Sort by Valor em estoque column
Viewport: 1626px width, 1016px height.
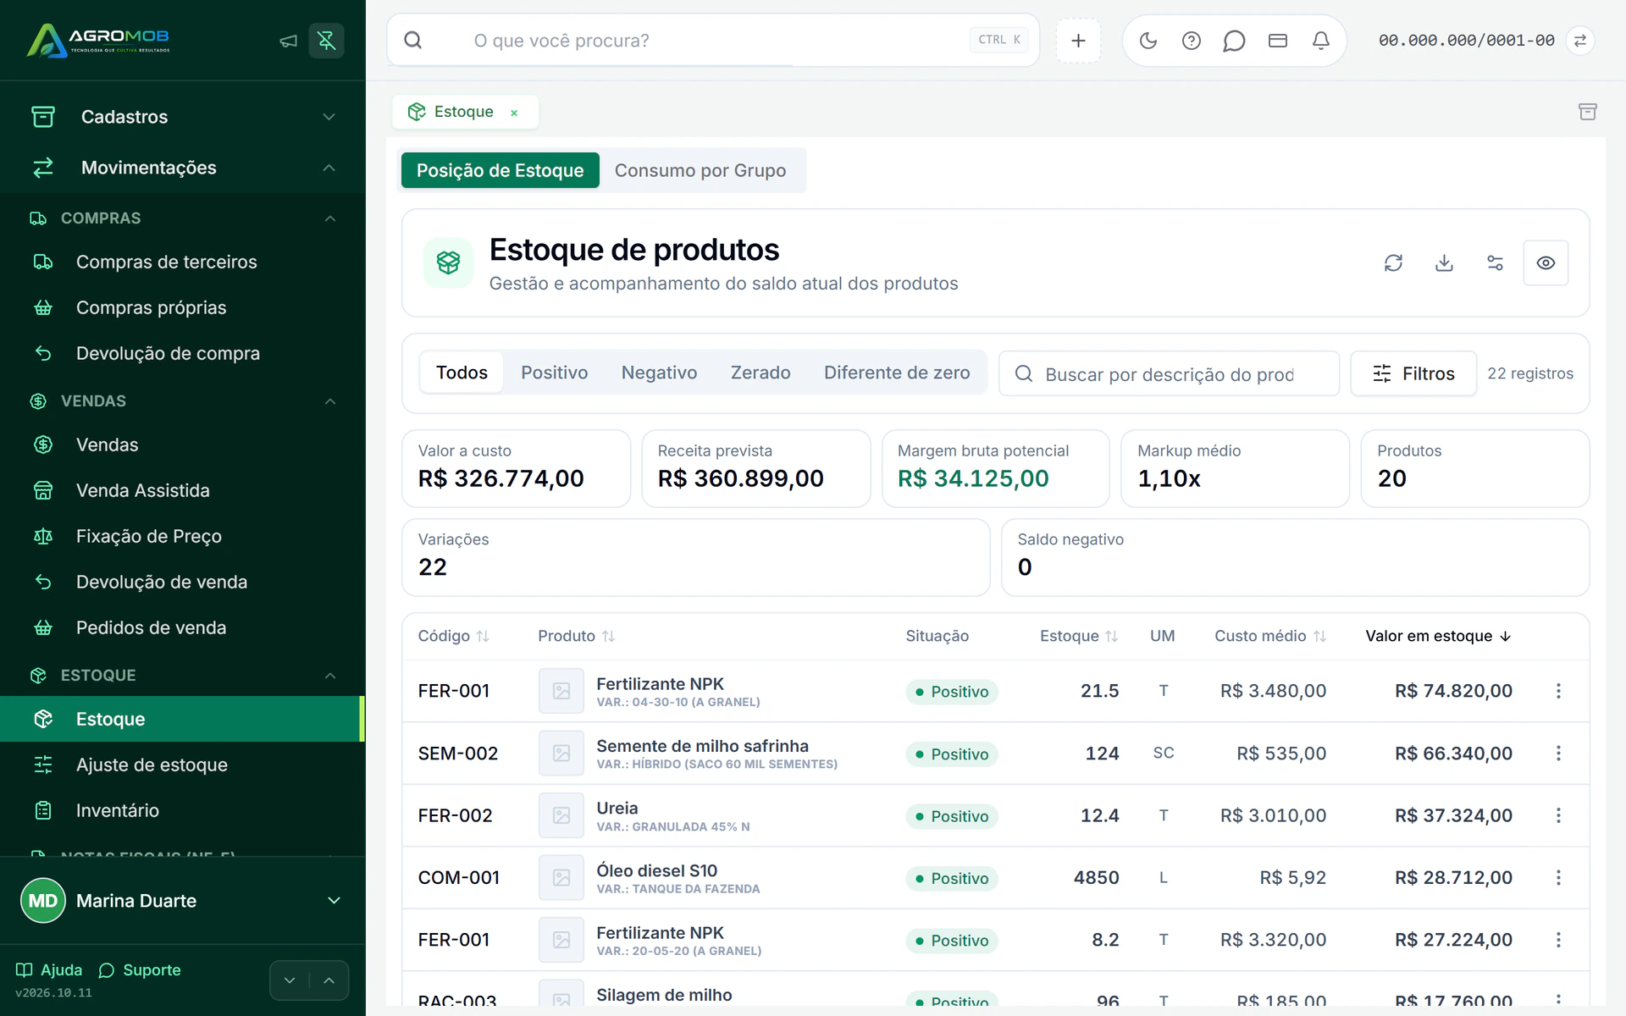click(x=1438, y=636)
